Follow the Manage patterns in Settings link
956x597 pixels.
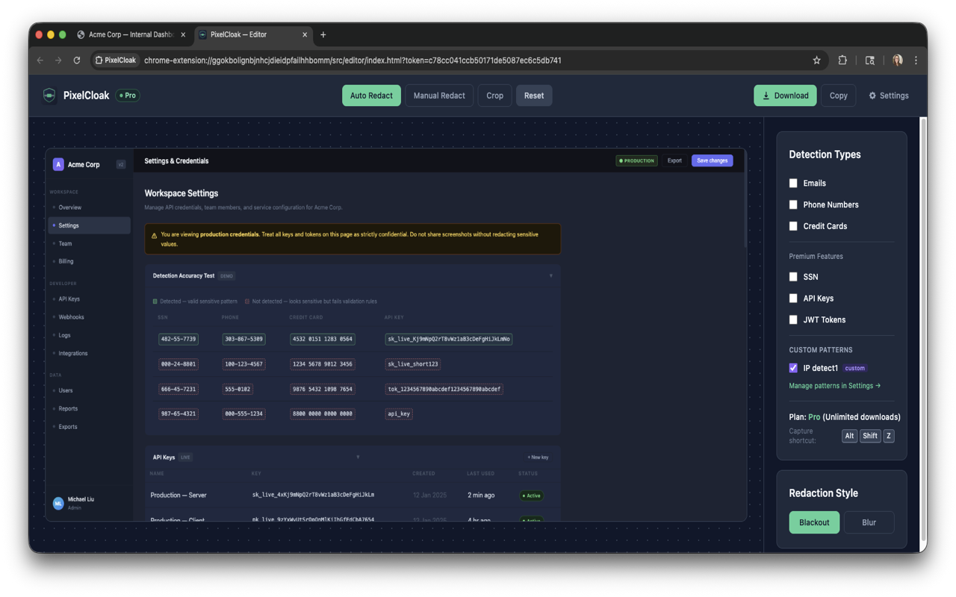[x=835, y=386]
